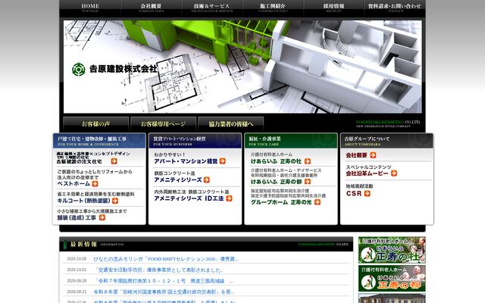
Task: Click the お客様の声 button
Action: tap(96, 124)
